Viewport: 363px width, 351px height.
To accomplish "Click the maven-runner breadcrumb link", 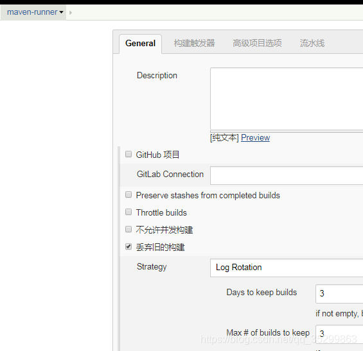I will (x=32, y=12).
